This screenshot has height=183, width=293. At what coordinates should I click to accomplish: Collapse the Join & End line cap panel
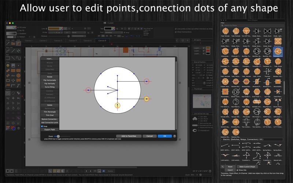tap(193, 113)
